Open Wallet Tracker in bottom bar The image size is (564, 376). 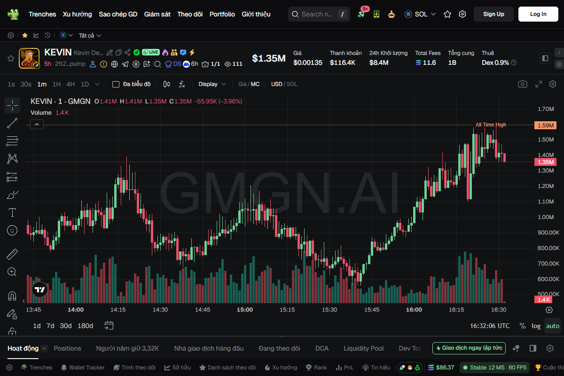(83, 368)
